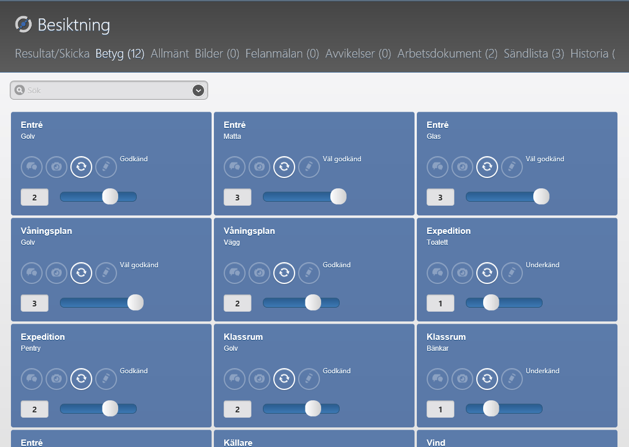
Task: Click pencil icon on Våningsplan Vägg card
Action: pyautogui.click(x=309, y=273)
